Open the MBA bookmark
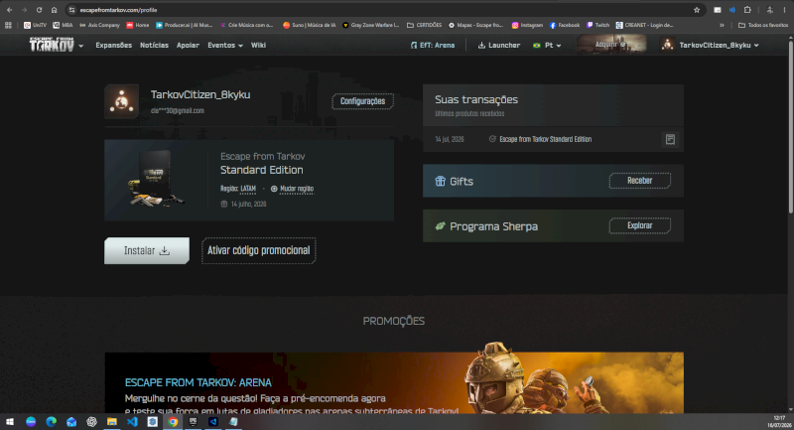This screenshot has width=794, height=430. (63, 25)
